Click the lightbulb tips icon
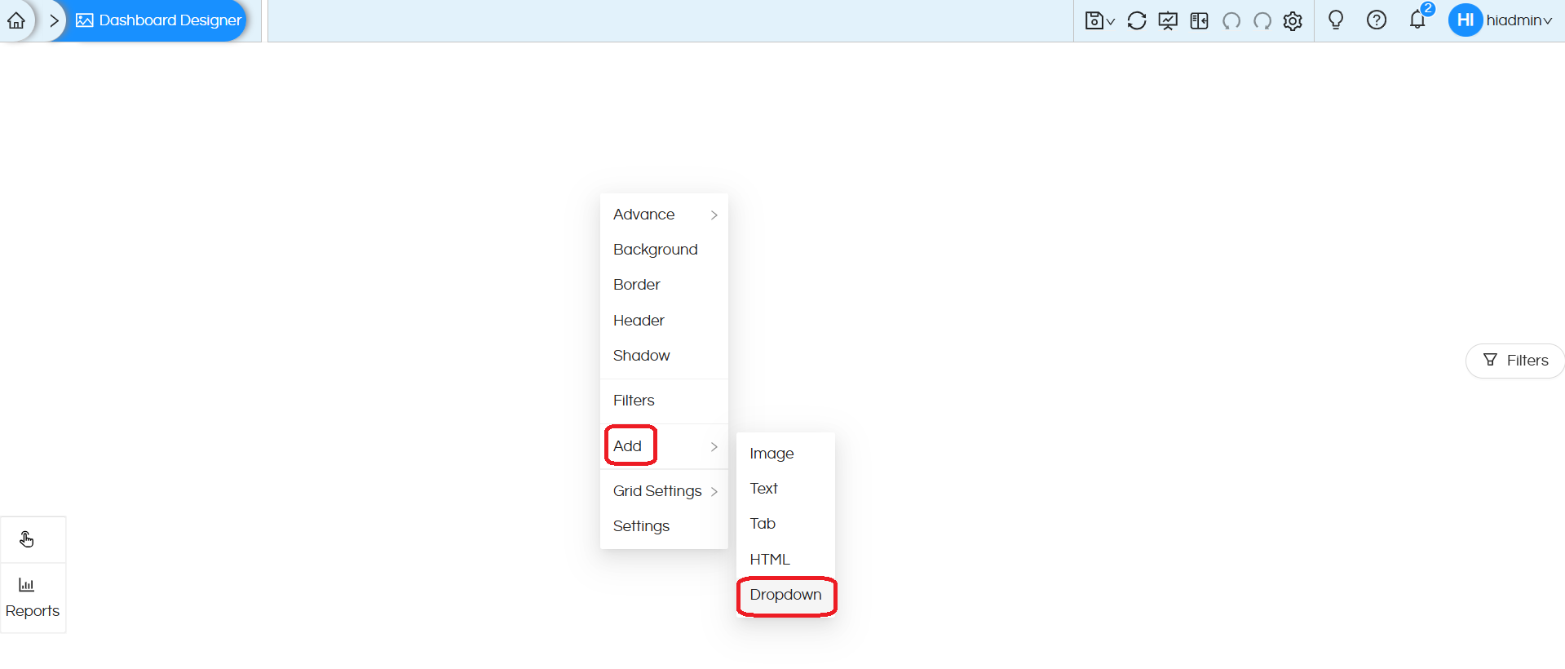The image size is (1565, 669). [1336, 20]
